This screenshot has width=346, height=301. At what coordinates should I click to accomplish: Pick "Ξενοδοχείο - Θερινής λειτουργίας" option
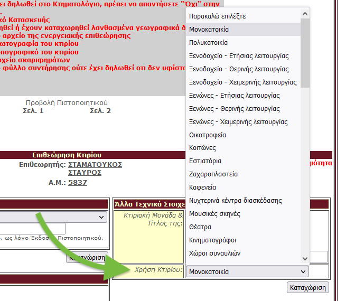tap(239, 69)
